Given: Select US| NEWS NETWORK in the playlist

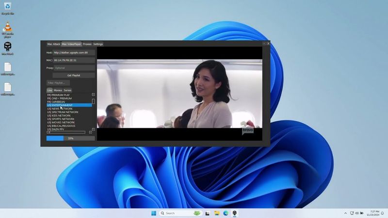Looking at the screenshot, I should pos(60,109).
